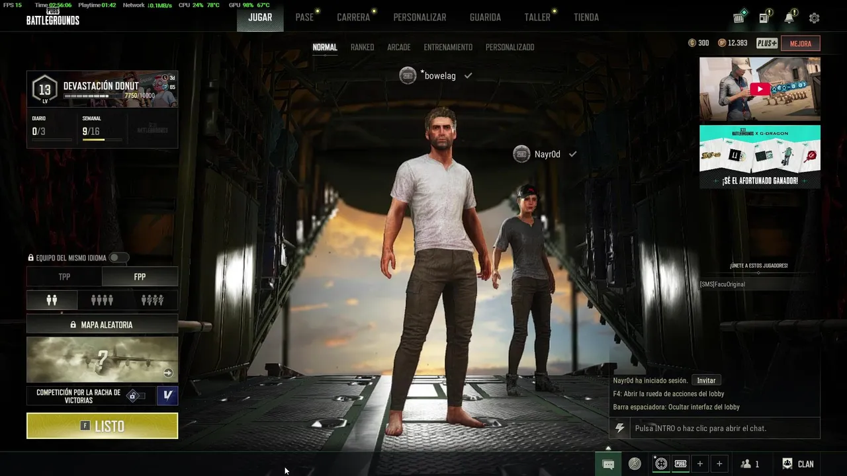Open the chat bubble icon in bottom bar
This screenshot has width=847, height=476.
pos(608,464)
